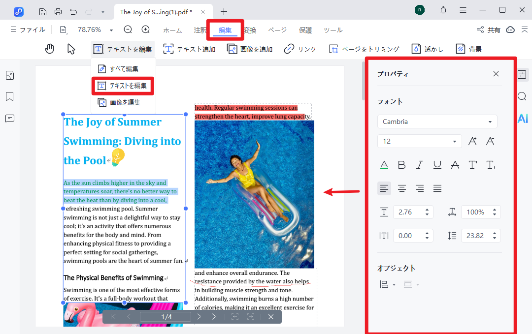Toggle bold formatting in Properties panel
This screenshot has width=532, height=334.
click(401, 165)
